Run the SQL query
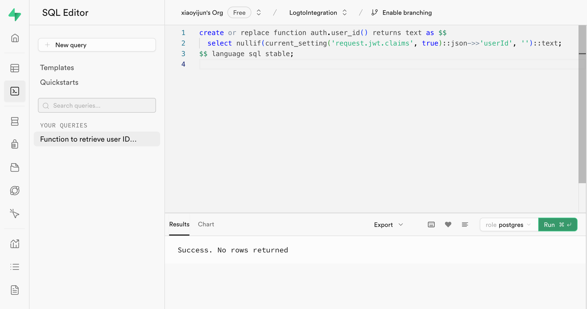 [557, 225]
